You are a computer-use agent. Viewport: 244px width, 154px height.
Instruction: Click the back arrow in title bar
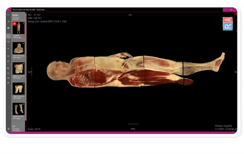point(9,10)
